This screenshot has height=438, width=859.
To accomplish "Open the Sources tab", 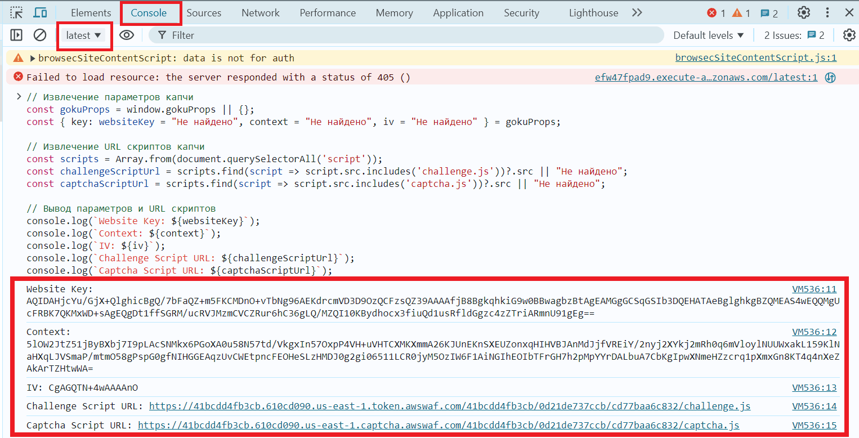I will coord(204,13).
